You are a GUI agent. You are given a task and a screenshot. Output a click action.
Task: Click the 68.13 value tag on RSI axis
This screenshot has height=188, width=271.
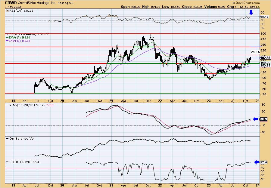[x=264, y=17]
